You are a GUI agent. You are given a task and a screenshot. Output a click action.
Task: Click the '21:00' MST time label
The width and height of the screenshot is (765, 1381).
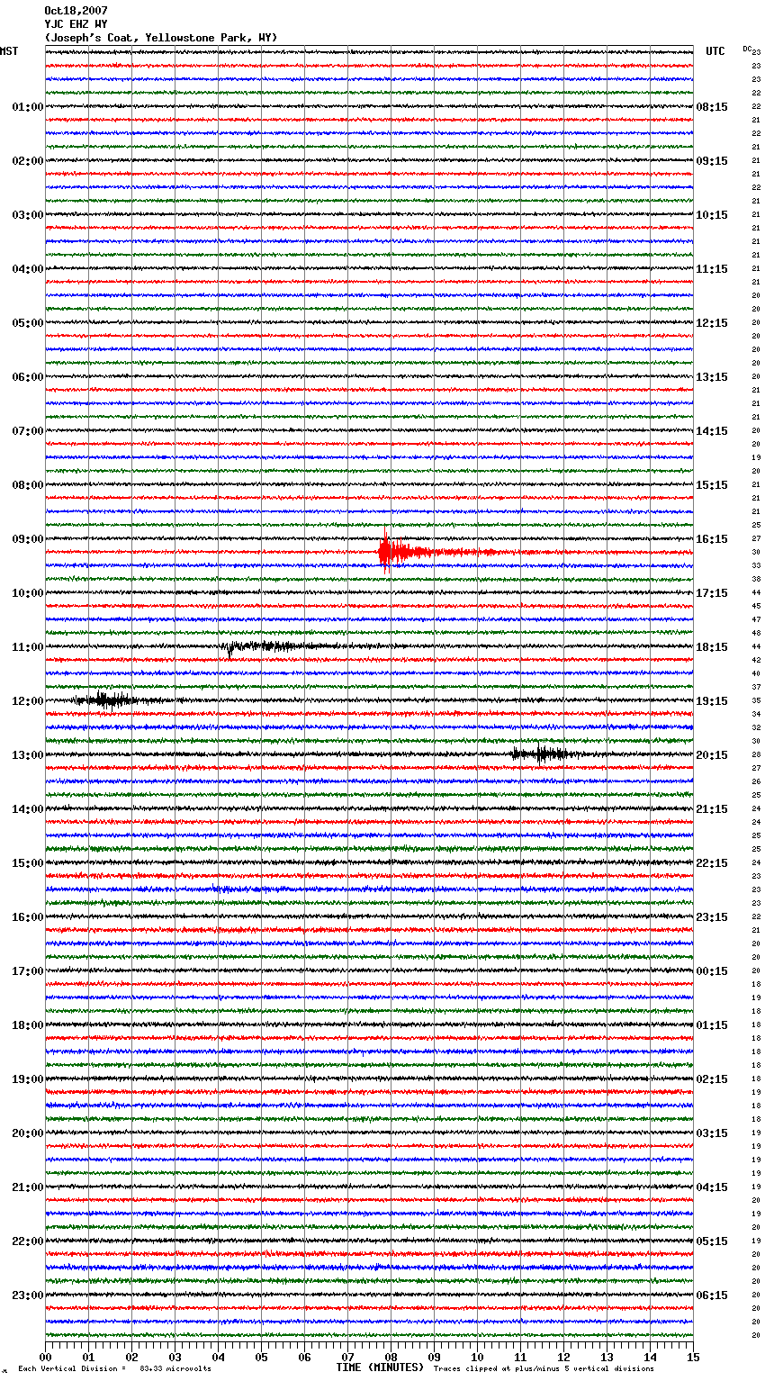[27, 1187]
